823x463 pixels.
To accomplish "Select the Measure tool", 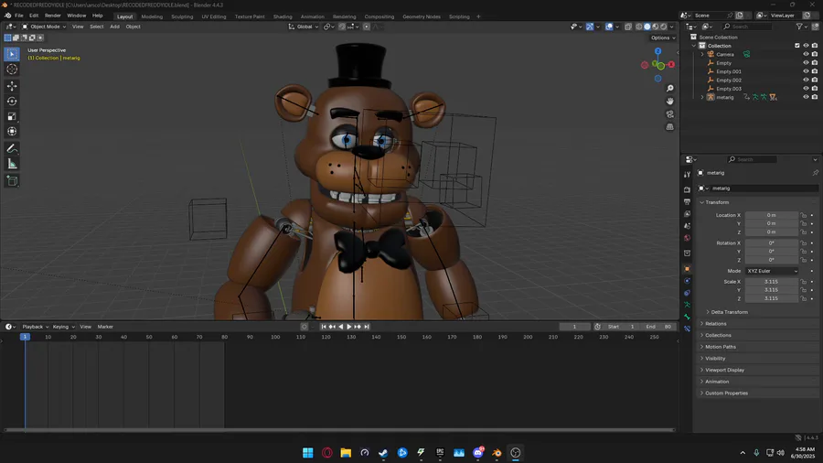I will 12,165.
